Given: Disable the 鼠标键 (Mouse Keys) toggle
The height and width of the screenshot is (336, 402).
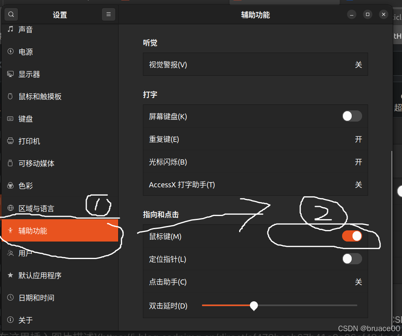Looking at the screenshot, I should pyautogui.click(x=352, y=236).
